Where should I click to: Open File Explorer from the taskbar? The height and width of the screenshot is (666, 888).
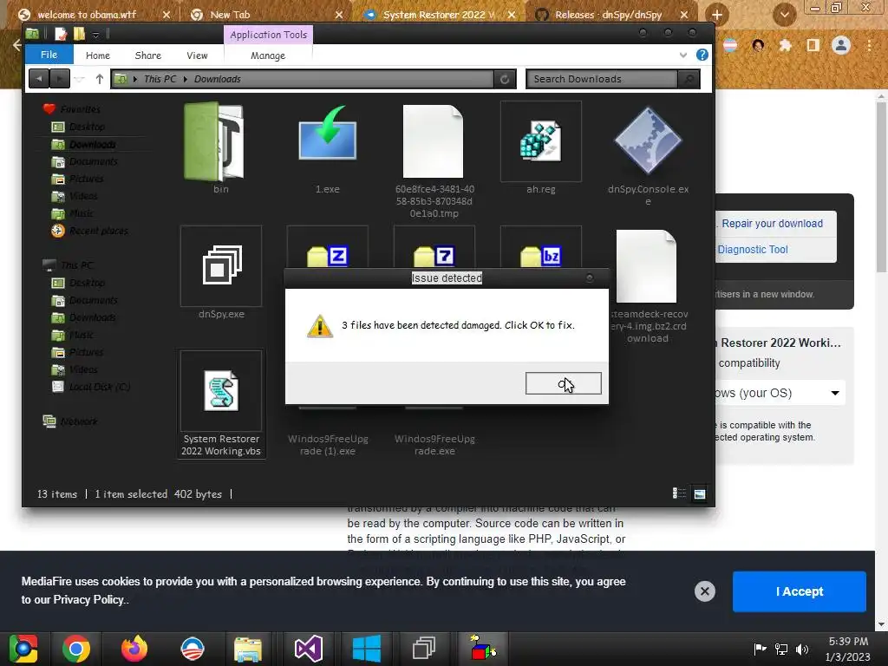point(247,649)
